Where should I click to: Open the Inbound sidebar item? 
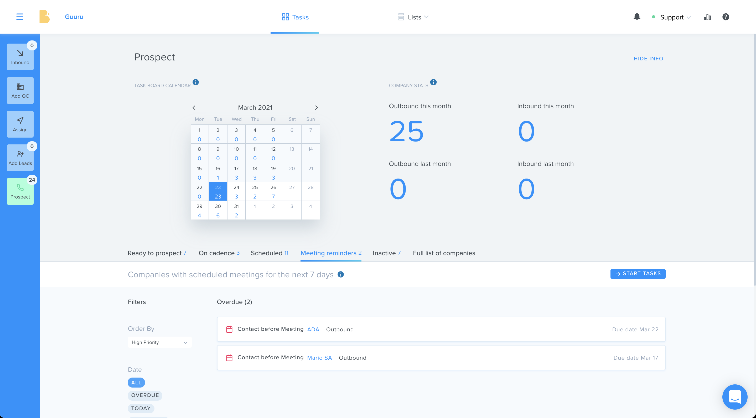(x=20, y=57)
